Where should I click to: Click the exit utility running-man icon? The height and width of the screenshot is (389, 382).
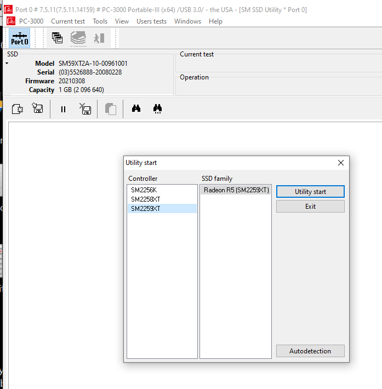[99, 38]
